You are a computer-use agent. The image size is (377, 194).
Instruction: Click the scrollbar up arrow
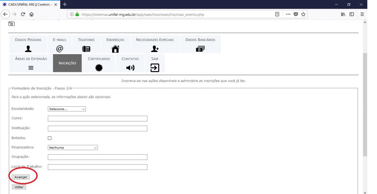point(365,23)
